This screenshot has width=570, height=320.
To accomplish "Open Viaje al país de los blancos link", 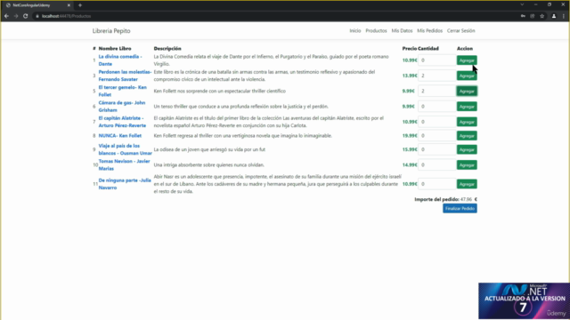I will 125,149.
